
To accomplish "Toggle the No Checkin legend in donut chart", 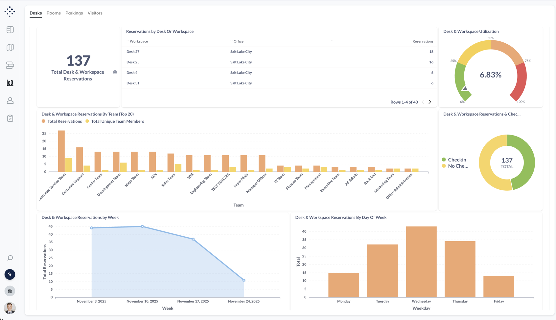I will coord(456,166).
